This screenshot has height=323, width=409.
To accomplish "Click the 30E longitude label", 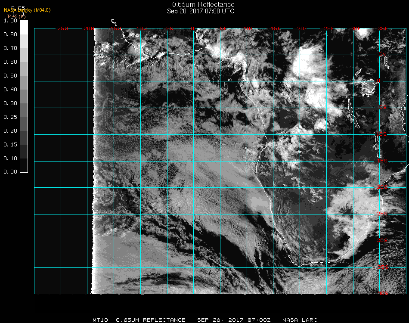I will (x=356, y=29).
